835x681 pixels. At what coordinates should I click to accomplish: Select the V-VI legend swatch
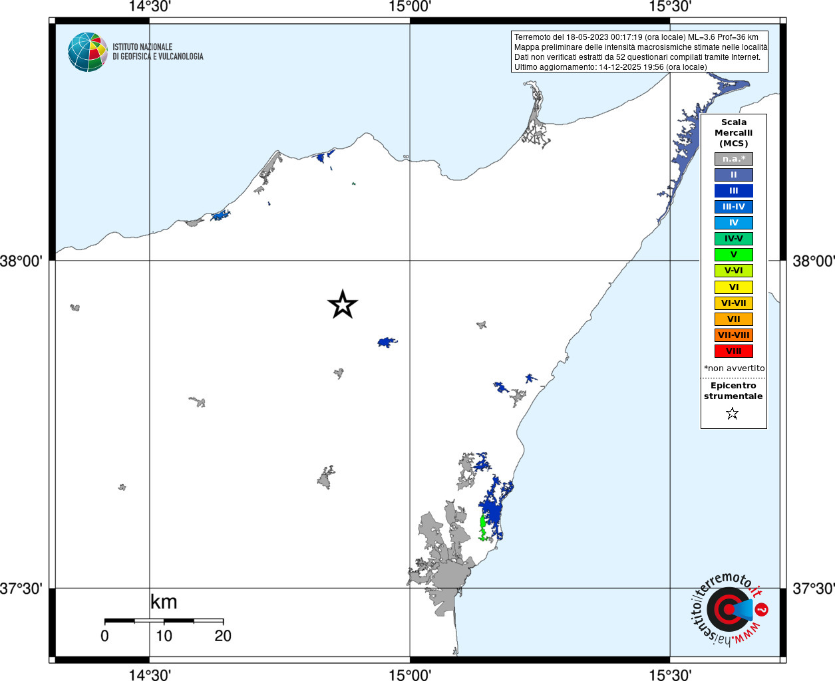[734, 271]
